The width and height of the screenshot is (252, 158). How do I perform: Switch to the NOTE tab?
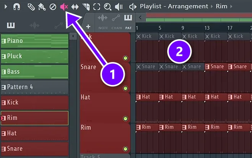103,22
